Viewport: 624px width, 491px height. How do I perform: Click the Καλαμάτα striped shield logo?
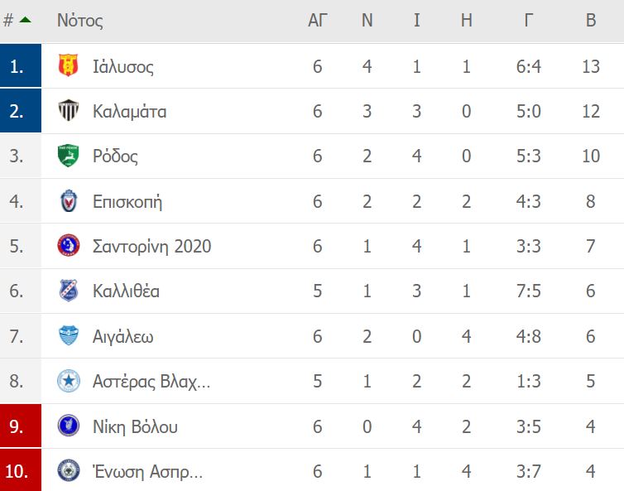click(x=69, y=110)
